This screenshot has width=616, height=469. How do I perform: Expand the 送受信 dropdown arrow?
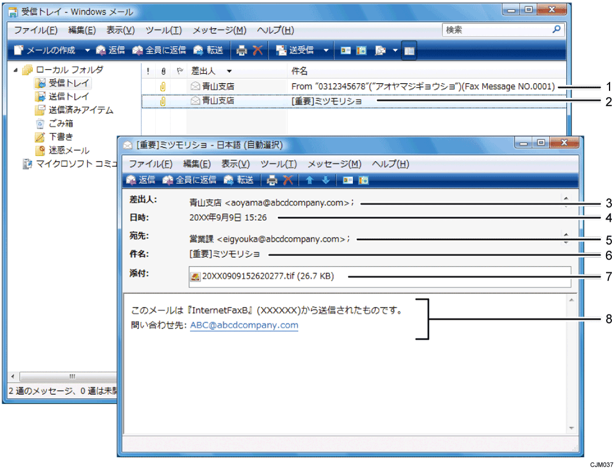326,50
